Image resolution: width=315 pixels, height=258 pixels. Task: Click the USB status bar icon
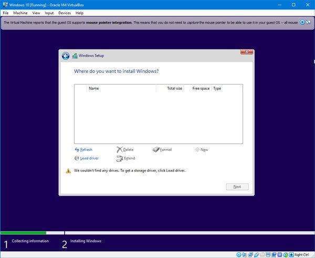257,254
